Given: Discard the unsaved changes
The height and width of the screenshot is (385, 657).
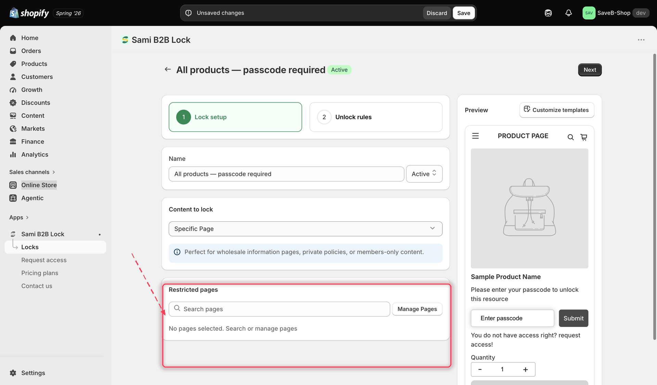Looking at the screenshot, I should tap(437, 13).
